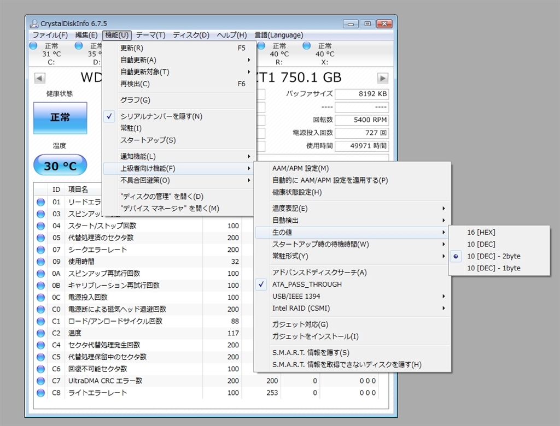Click status orb for attribute C0 row
Viewport: 560px width, 426px height.
tap(40, 309)
